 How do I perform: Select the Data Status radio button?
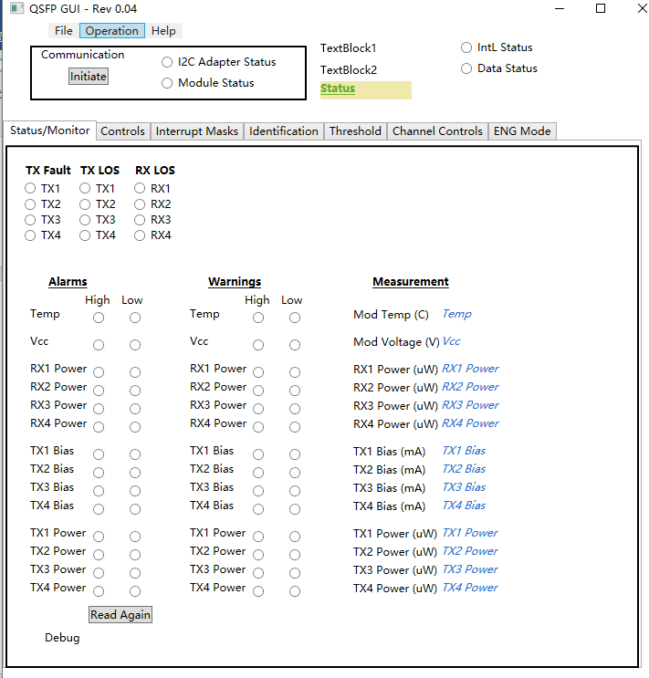[466, 68]
